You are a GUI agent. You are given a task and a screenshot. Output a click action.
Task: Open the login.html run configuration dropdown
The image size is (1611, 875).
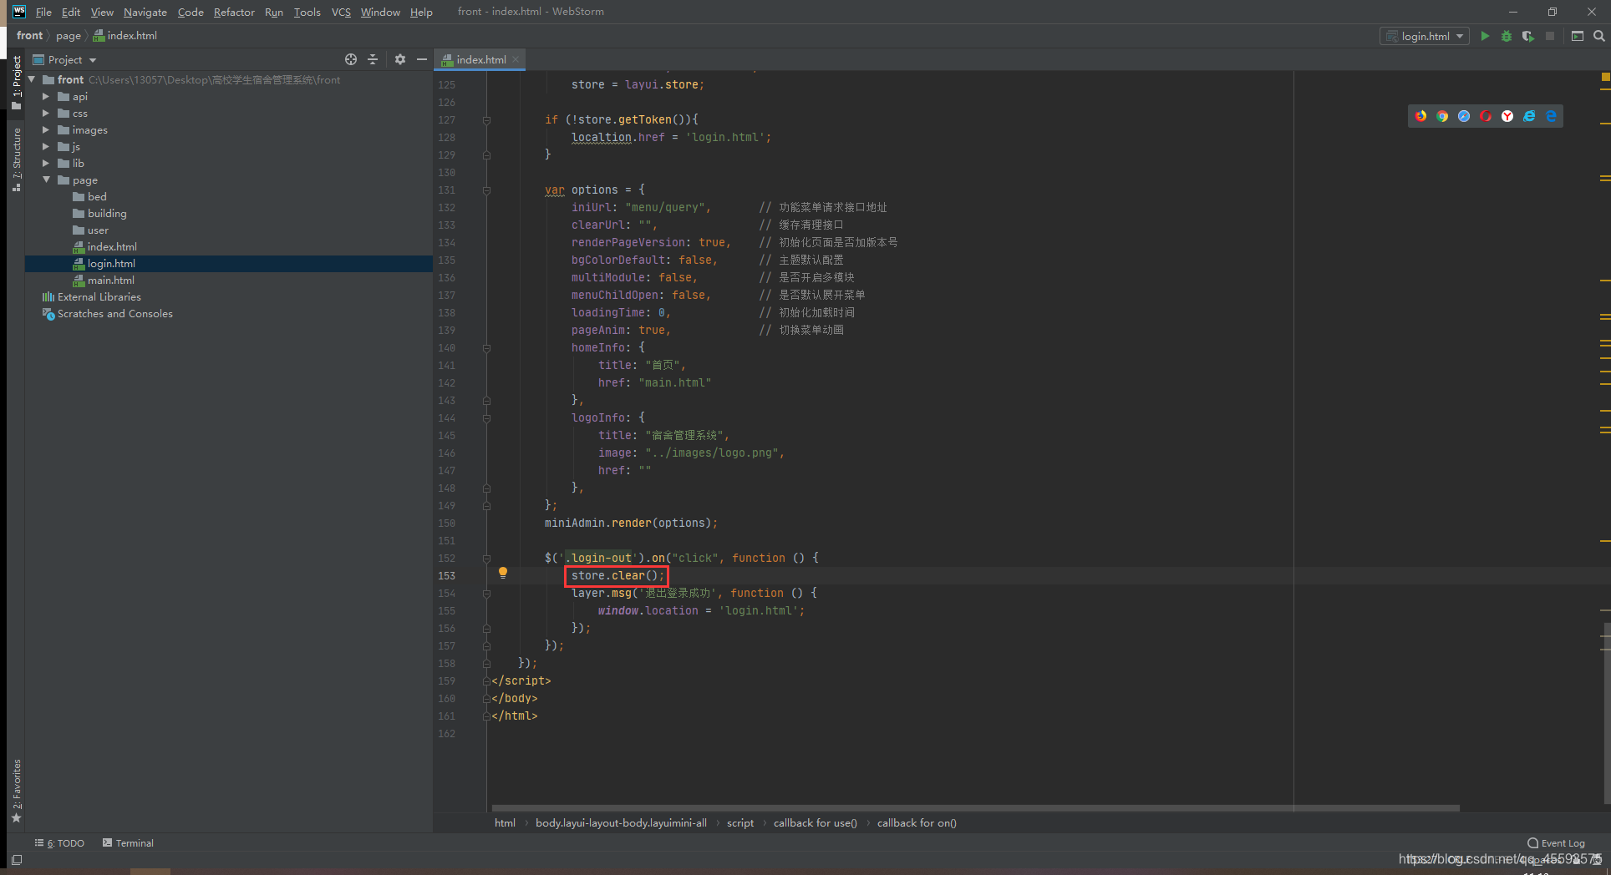[x=1425, y=36]
